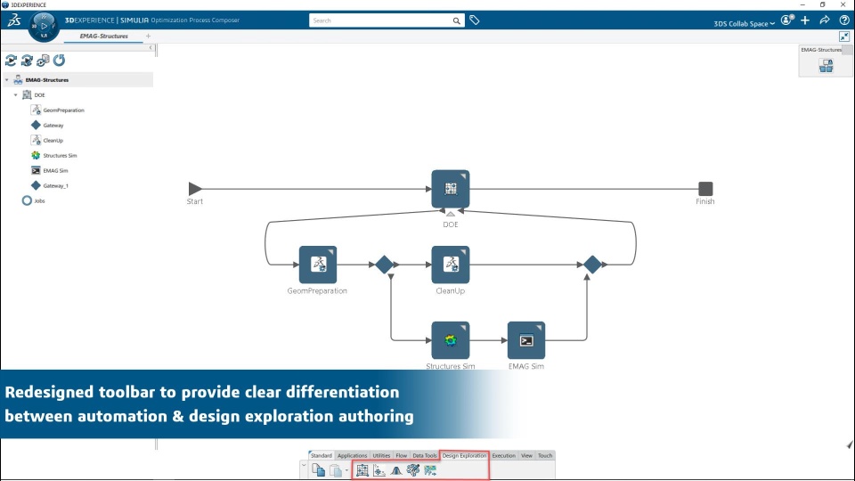855x481 pixels.
Task: Add a new tab with plus button
Action: 149,36
